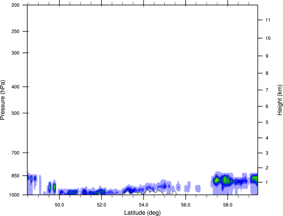Image resolution: width=283 pixels, height=216 pixels.
Task: Click the 56.0 latitude label
Action: click(x=185, y=205)
